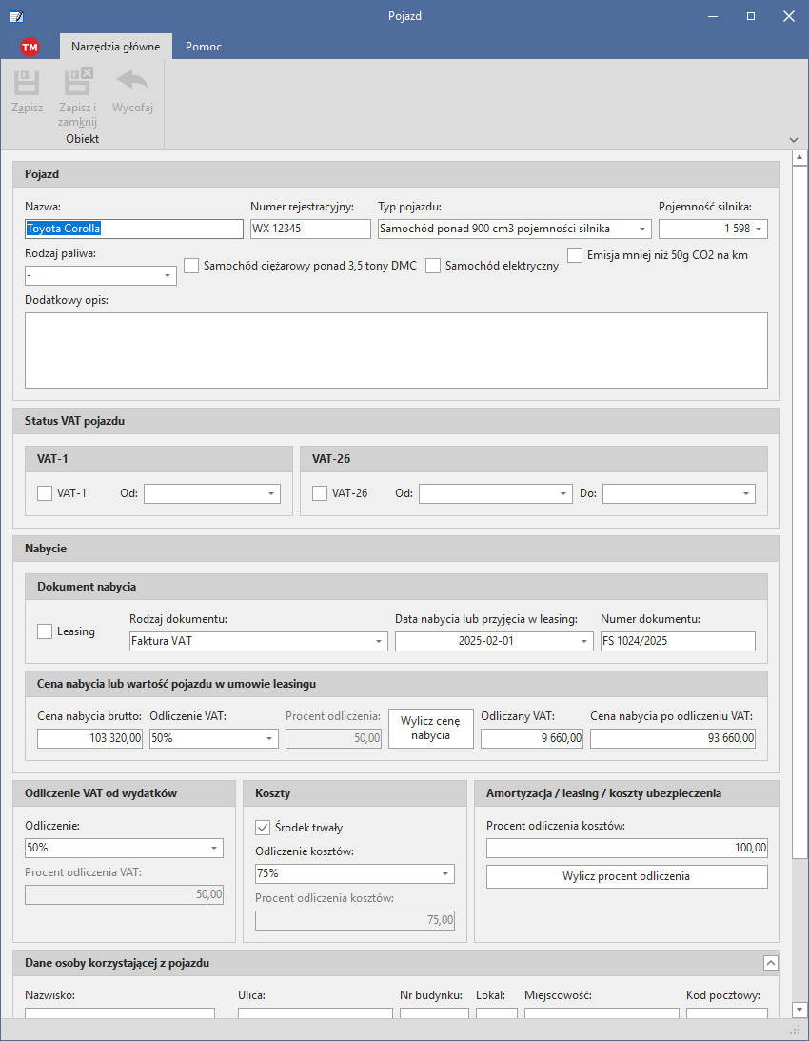Expand the Rodzaj dokumentu dropdown
This screenshot has height=1041, width=809.
(378, 642)
